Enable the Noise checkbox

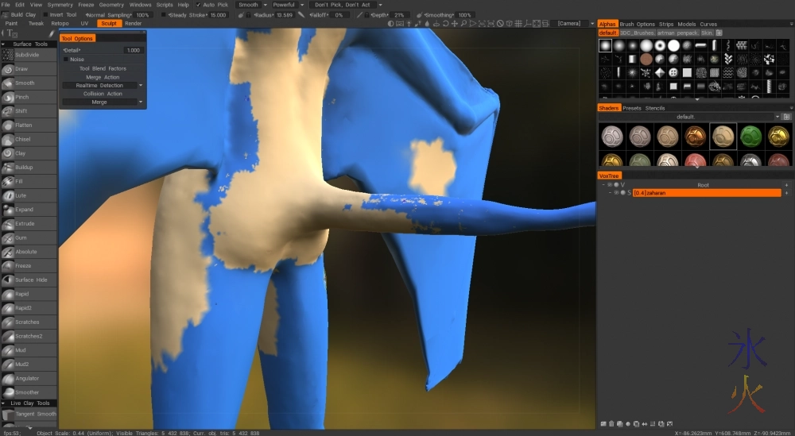click(66, 60)
